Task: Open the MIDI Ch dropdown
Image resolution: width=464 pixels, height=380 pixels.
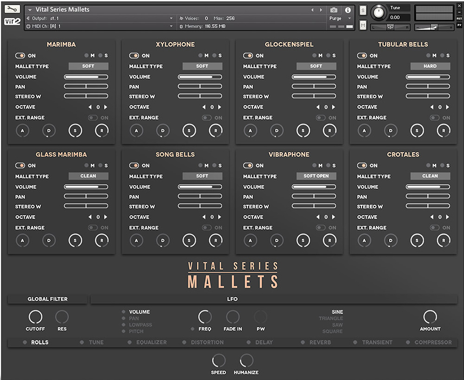Action: (x=93, y=26)
